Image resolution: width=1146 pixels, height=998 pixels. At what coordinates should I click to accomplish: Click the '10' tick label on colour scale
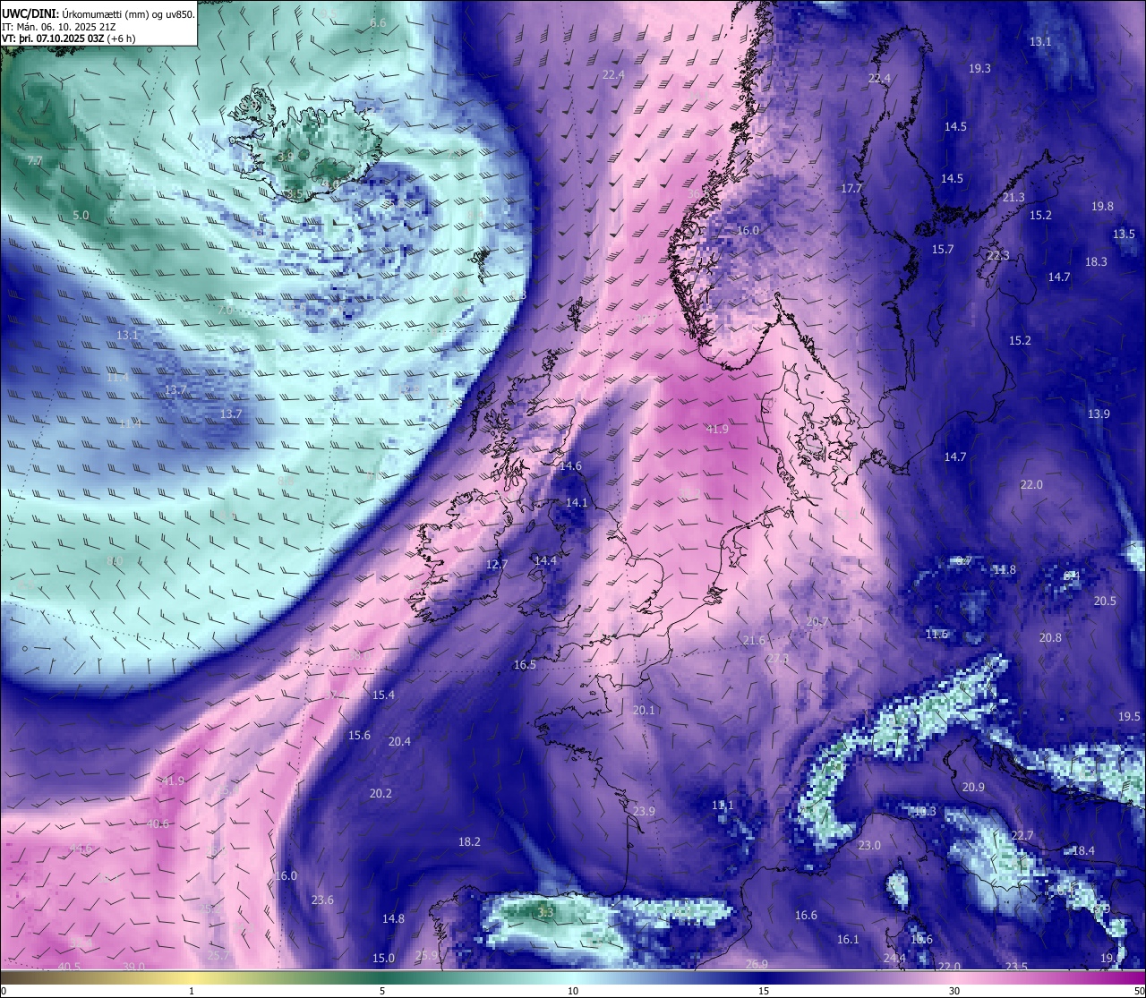tap(573, 991)
